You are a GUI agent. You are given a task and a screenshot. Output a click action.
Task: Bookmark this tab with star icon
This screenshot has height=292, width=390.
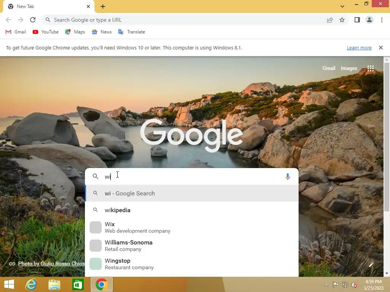click(x=342, y=20)
